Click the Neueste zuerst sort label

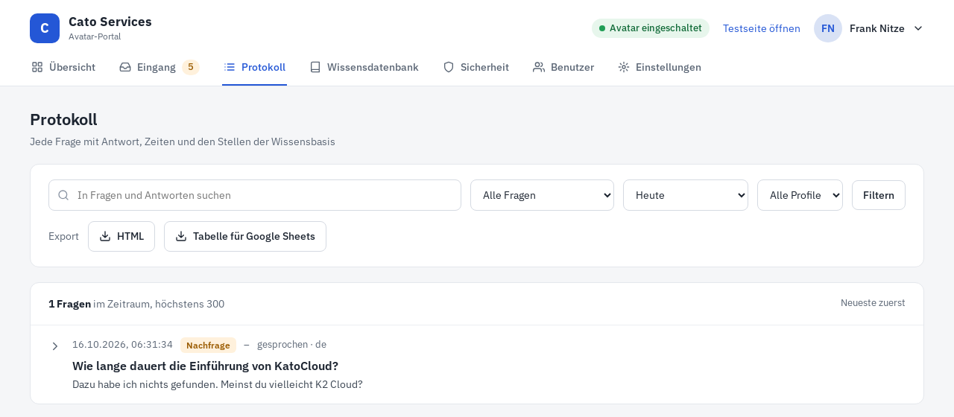[x=873, y=303]
